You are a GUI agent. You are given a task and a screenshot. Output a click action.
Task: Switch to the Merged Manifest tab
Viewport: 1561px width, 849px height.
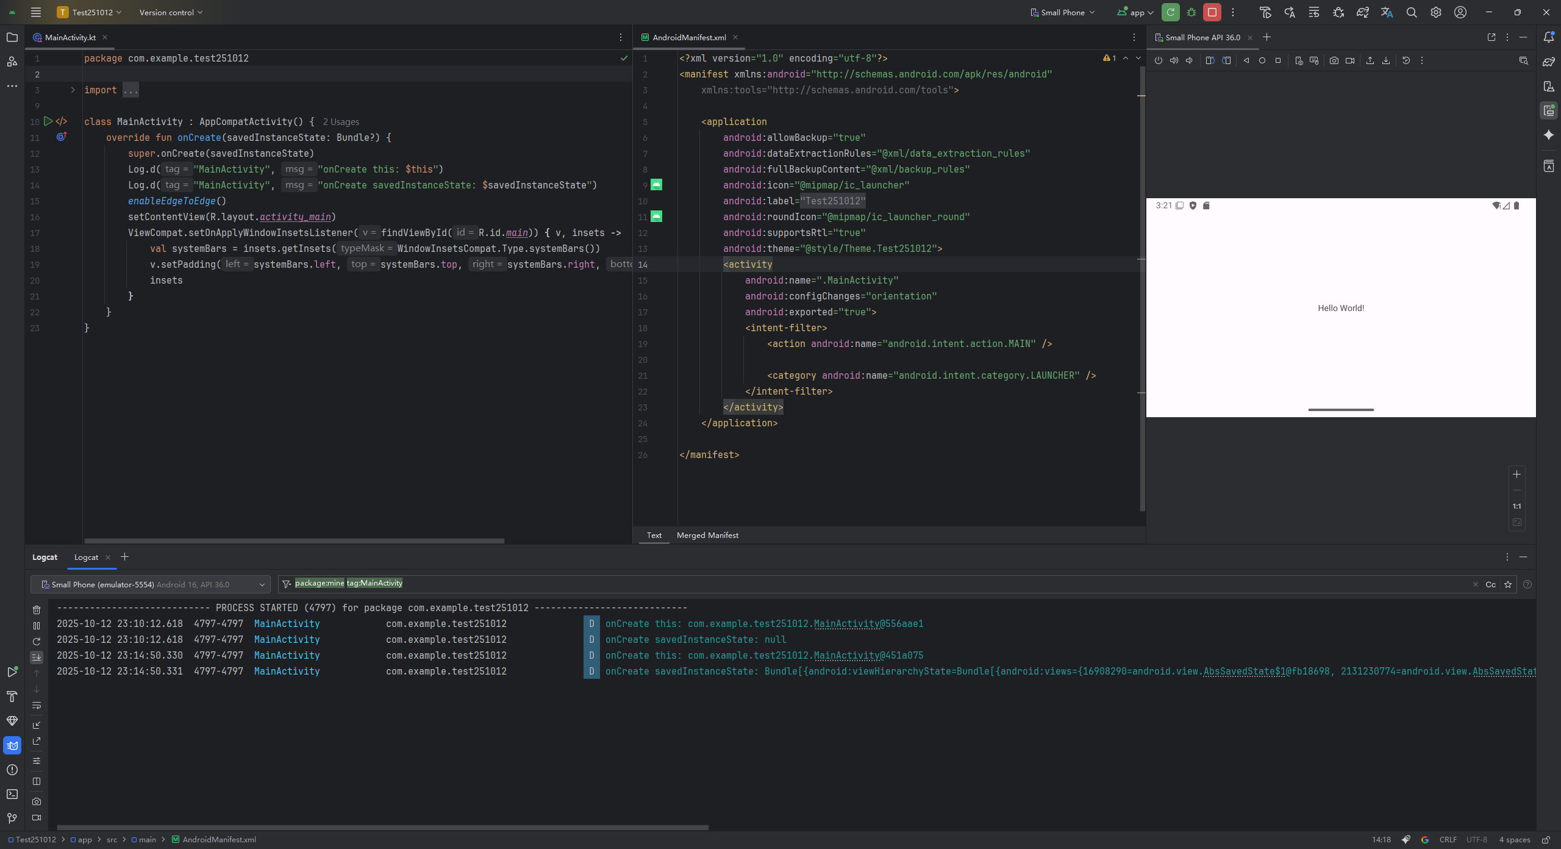click(707, 536)
